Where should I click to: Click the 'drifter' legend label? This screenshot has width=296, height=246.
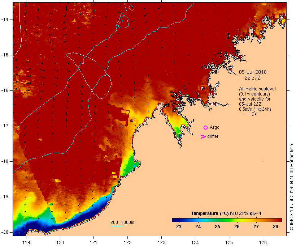[213, 136]
